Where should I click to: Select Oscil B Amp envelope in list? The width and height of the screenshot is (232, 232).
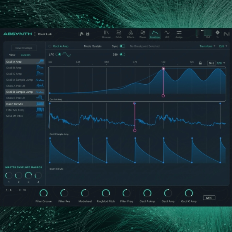[x=25, y=68]
